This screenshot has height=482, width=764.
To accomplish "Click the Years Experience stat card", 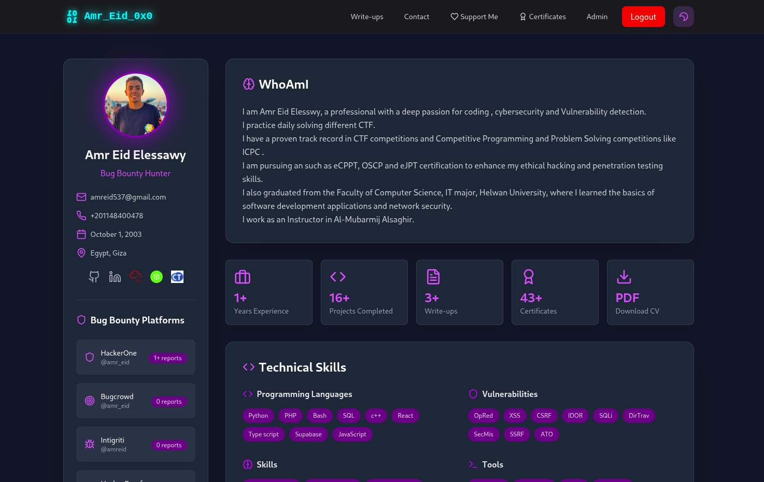I will (269, 292).
